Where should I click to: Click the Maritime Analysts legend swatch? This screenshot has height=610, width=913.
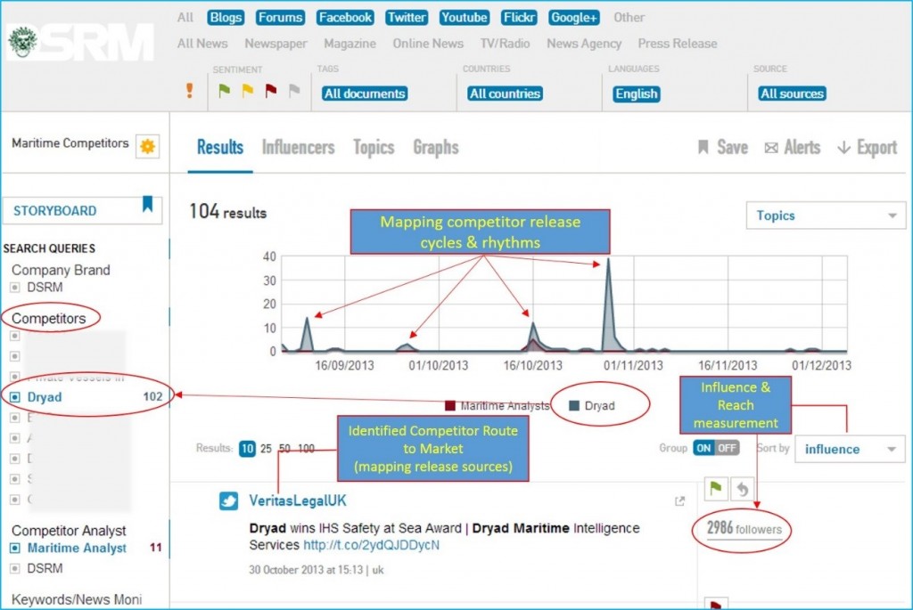450,406
